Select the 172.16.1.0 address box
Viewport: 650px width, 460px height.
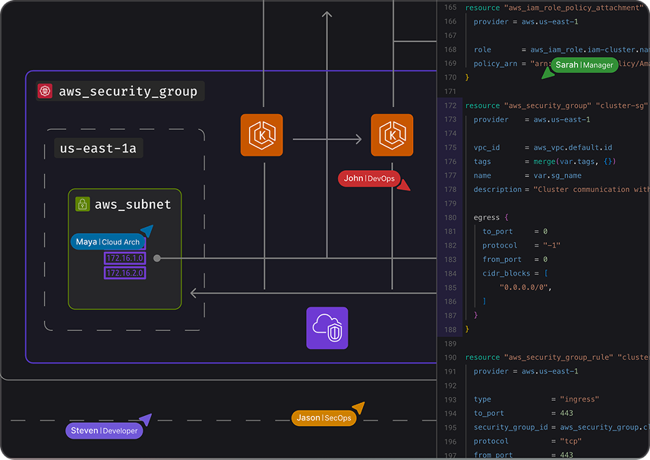(x=125, y=258)
